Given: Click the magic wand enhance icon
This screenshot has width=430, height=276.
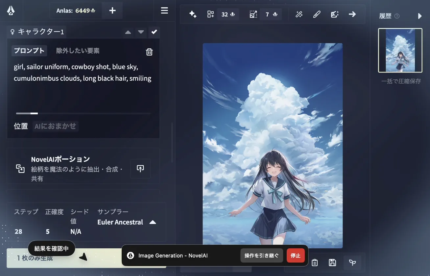Looking at the screenshot, I should [x=299, y=14].
